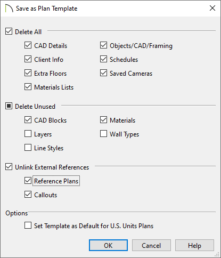Disable Extra Floors deletion
Screen dimensions: 221x258
point(28,73)
